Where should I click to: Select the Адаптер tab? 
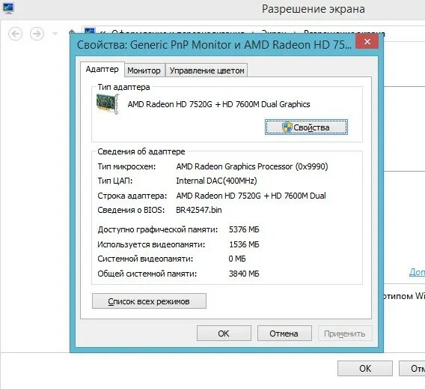(103, 69)
